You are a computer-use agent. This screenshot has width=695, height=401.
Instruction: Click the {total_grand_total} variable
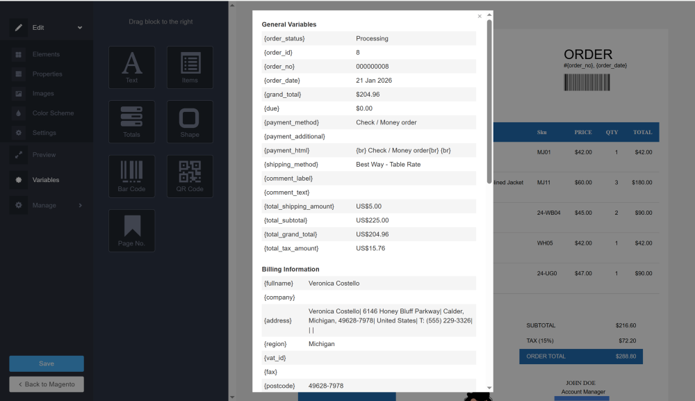pos(291,234)
